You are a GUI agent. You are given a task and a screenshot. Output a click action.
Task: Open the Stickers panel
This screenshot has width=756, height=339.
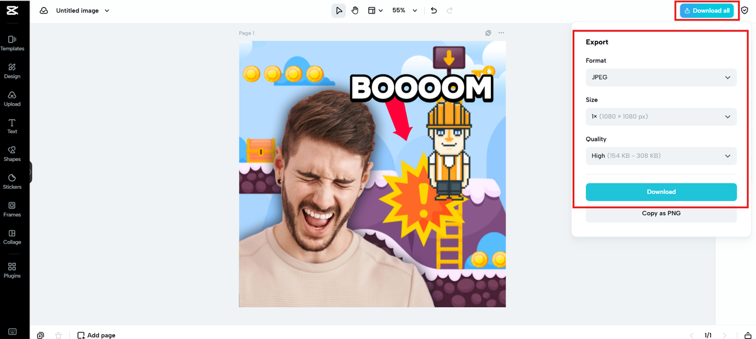pyautogui.click(x=12, y=182)
